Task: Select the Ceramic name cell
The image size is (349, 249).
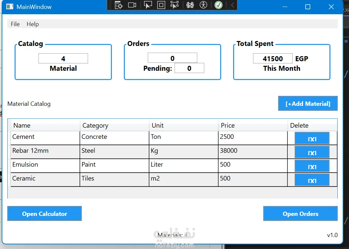Action: [45, 180]
